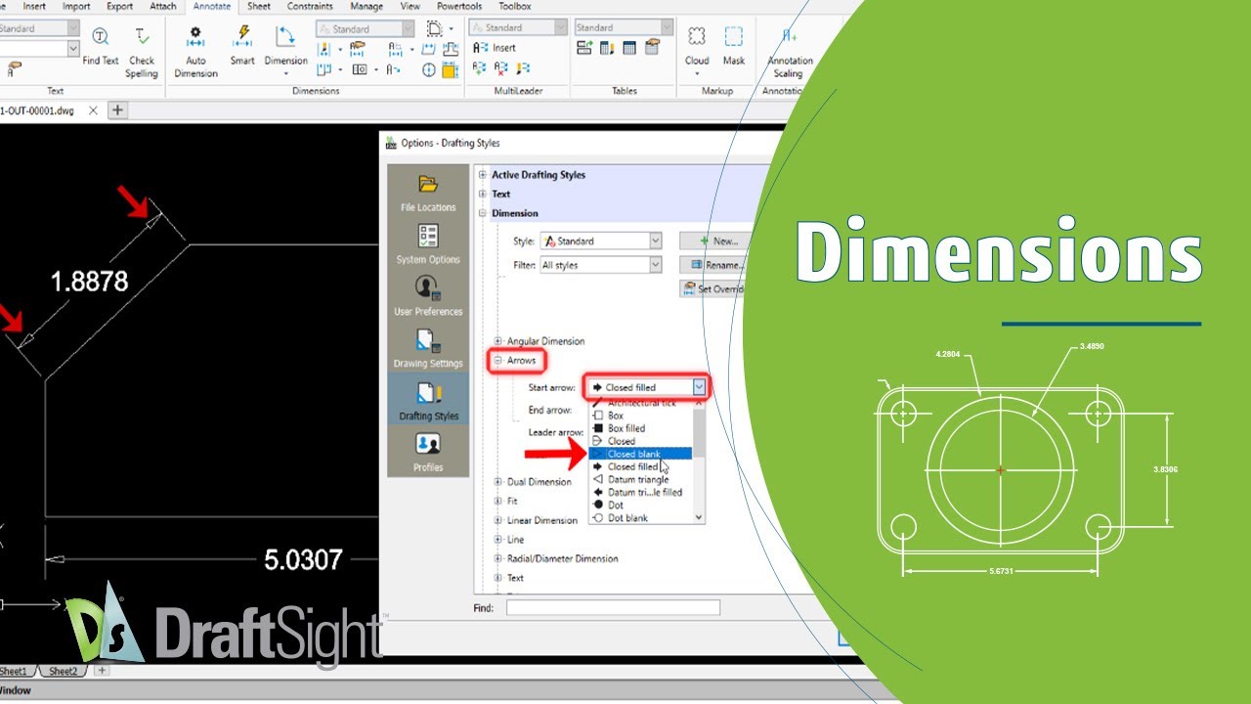This screenshot has width=1251, height=704.
Task: Open Drawing Settings page
Action: pyautogui.click(x=428, y=348)
